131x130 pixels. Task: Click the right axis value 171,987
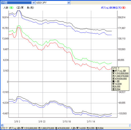[x=122, y=28]
